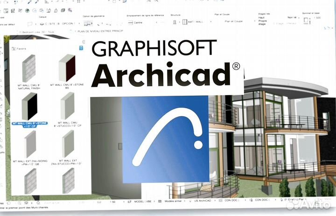The width and height of the screenshot is (336, 216).
Task: Click the globe icon in the toolbar
Action: [x=27, y=11]
